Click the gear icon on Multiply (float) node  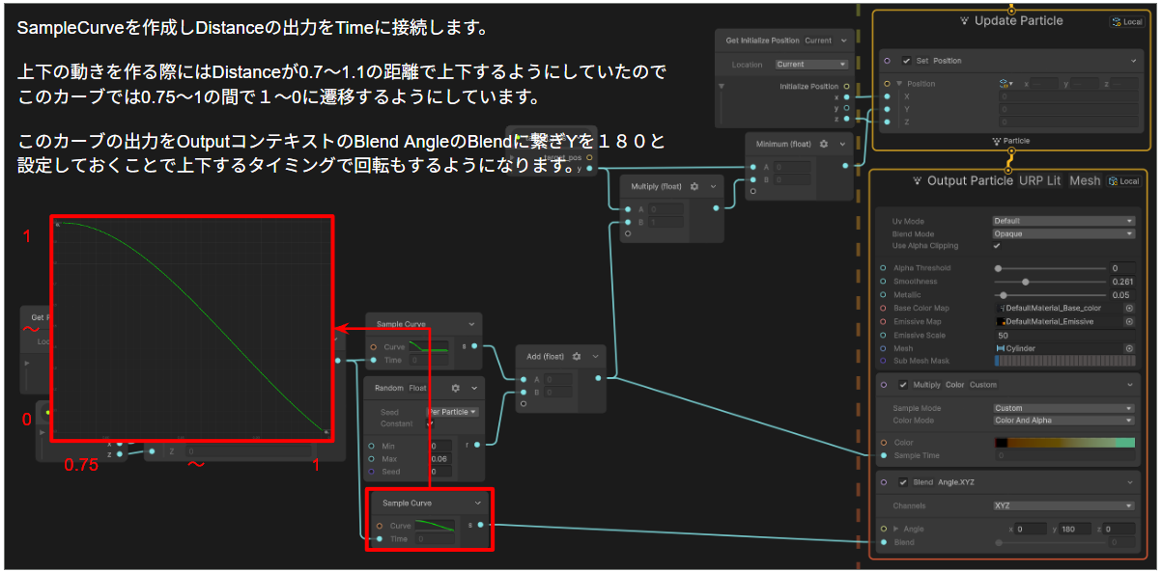click(x=694, y=186)
